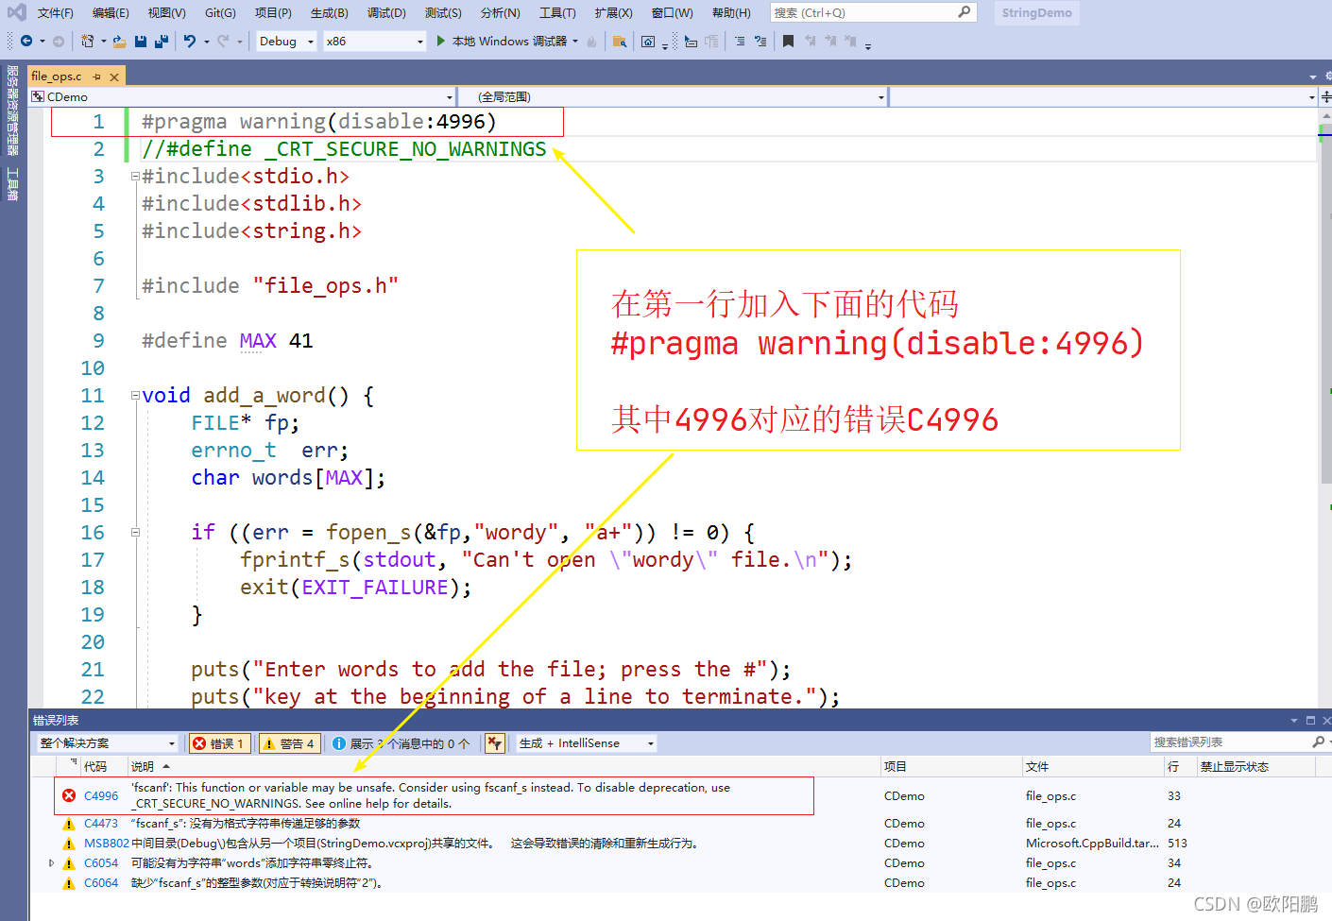Click the MSB8027 warning code link

pos(106,844)
